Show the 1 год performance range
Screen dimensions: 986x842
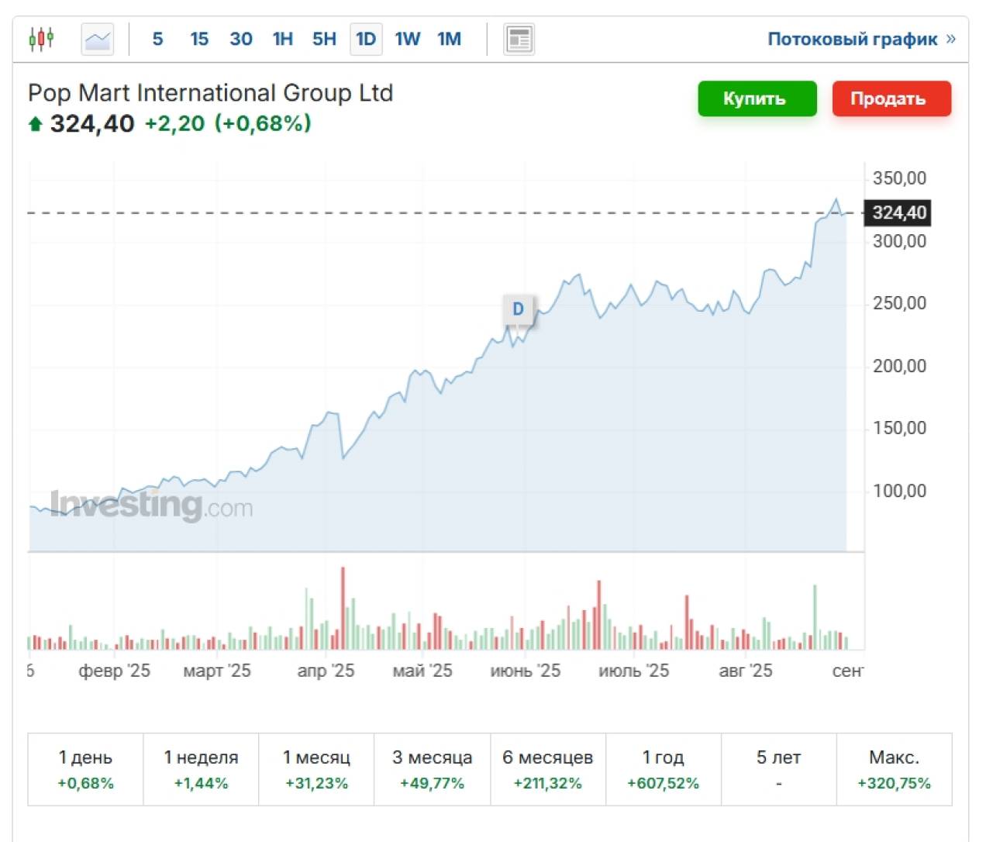coord(663,769)
